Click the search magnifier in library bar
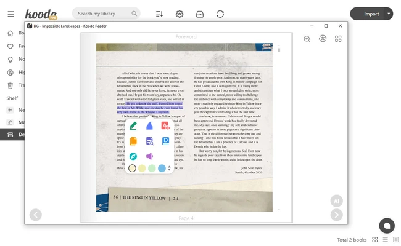 [134, 14]
